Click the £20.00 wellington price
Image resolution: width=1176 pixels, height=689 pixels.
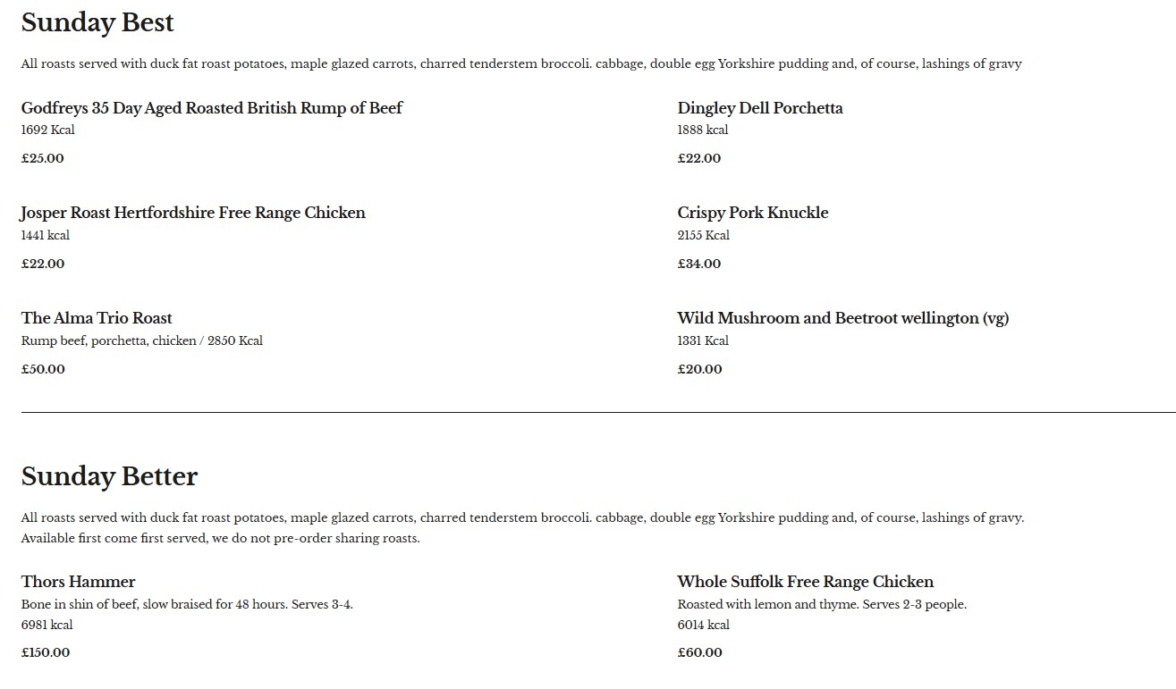click(699, 369)
